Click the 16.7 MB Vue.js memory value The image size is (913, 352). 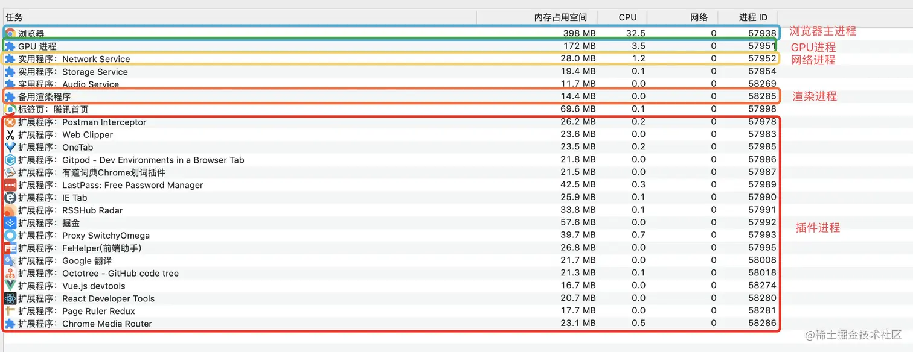click(x=578, y=286)
